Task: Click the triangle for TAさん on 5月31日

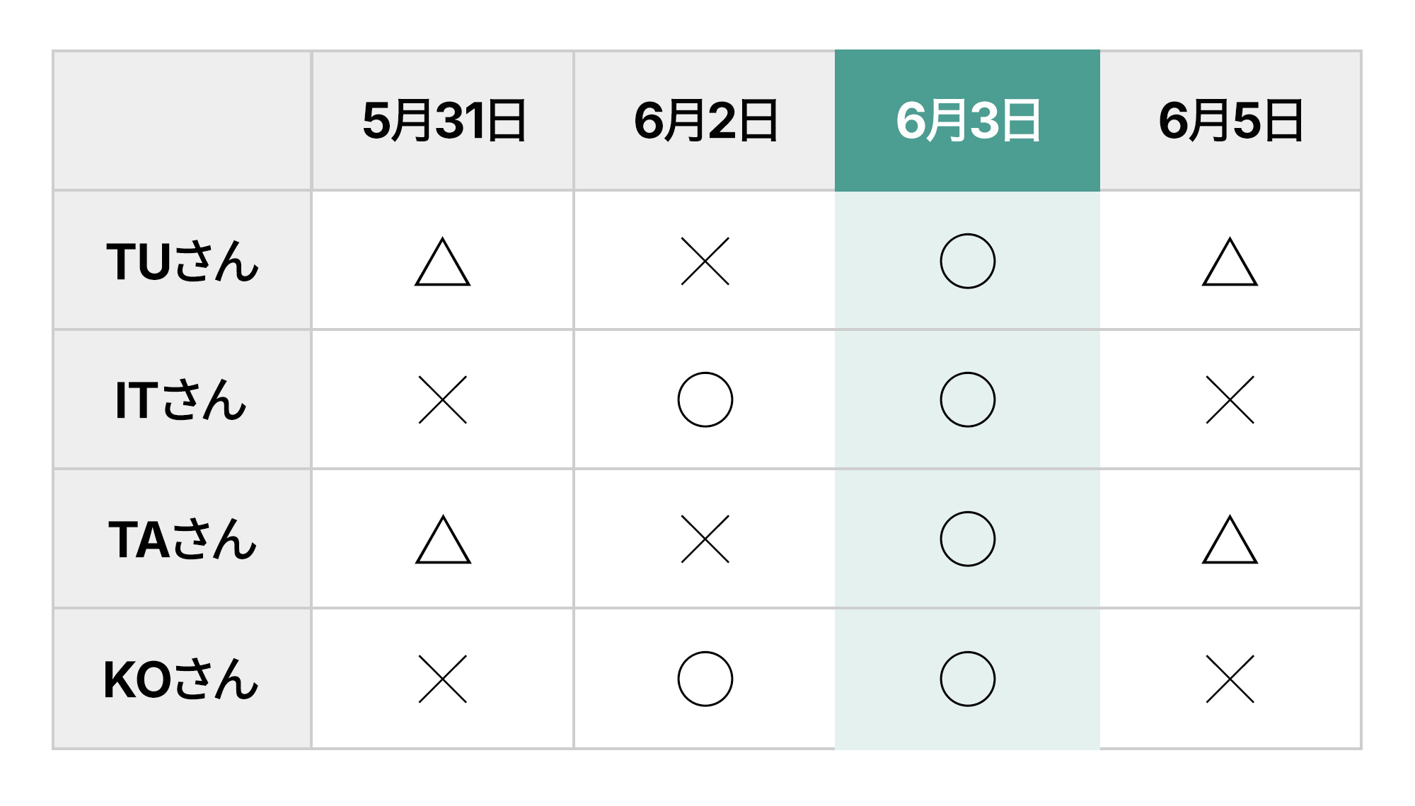Action: (443, 541)
